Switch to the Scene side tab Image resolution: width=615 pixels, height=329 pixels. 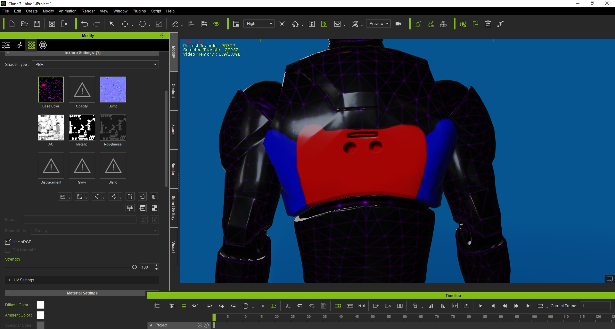[x=174, y=130]
